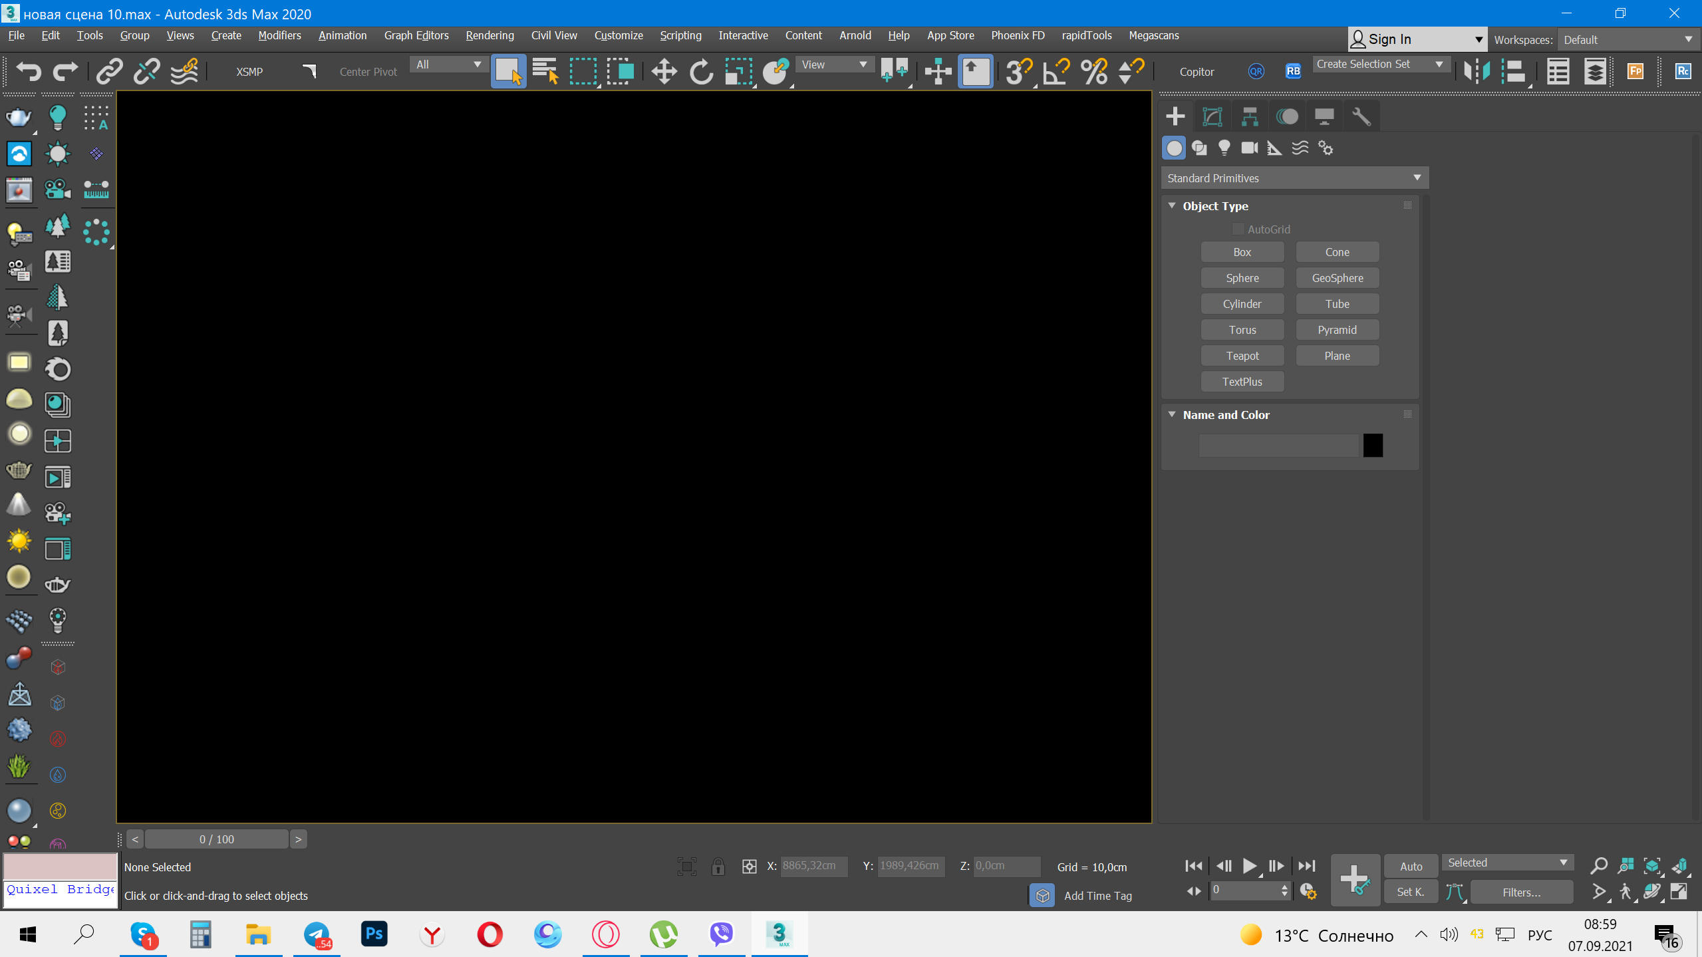Click the Undo arrow icon
1702x957 pixels.
click(x=28, y=71)
